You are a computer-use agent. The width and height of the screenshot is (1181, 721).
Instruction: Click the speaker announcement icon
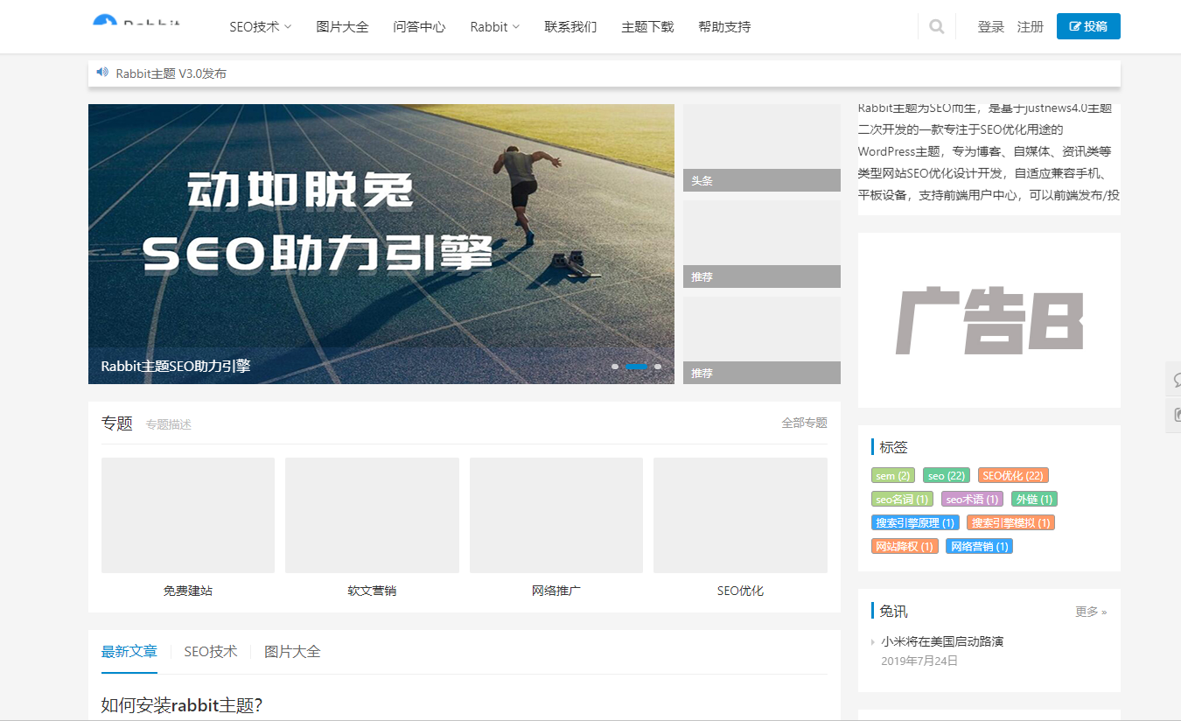102,73
